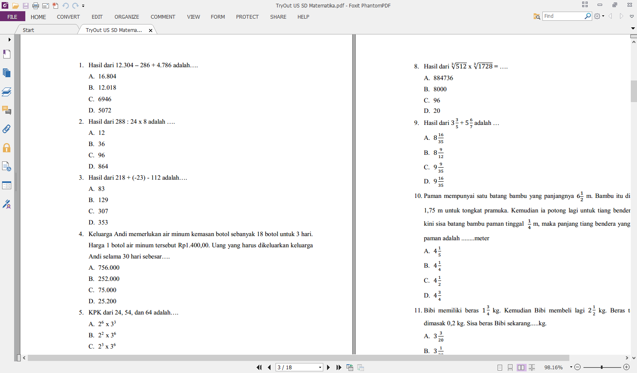Click the previous search result arrow
637x373 pixels.
coord(610,16)
